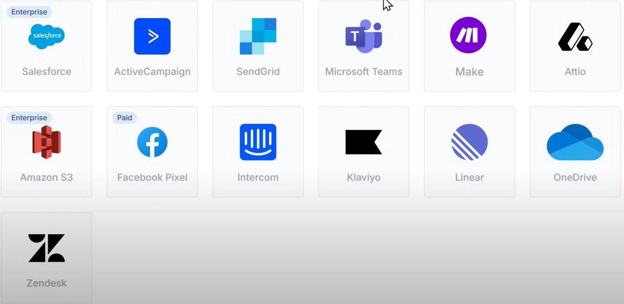Click the Enterprise badge on Salesforce card

point(29,12)
